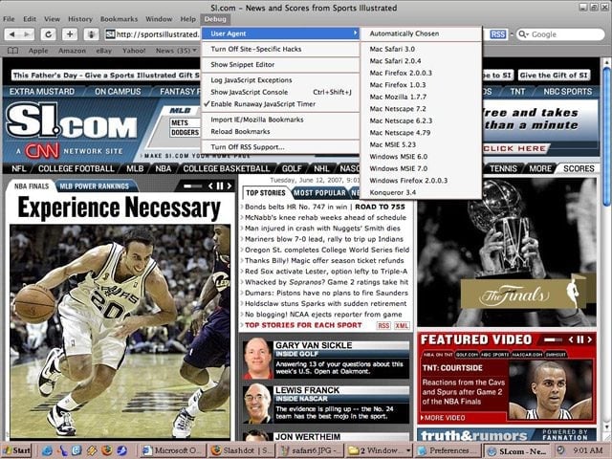Open the NBA Finals trophy image

pyautogui.click(x=507, y=252)
